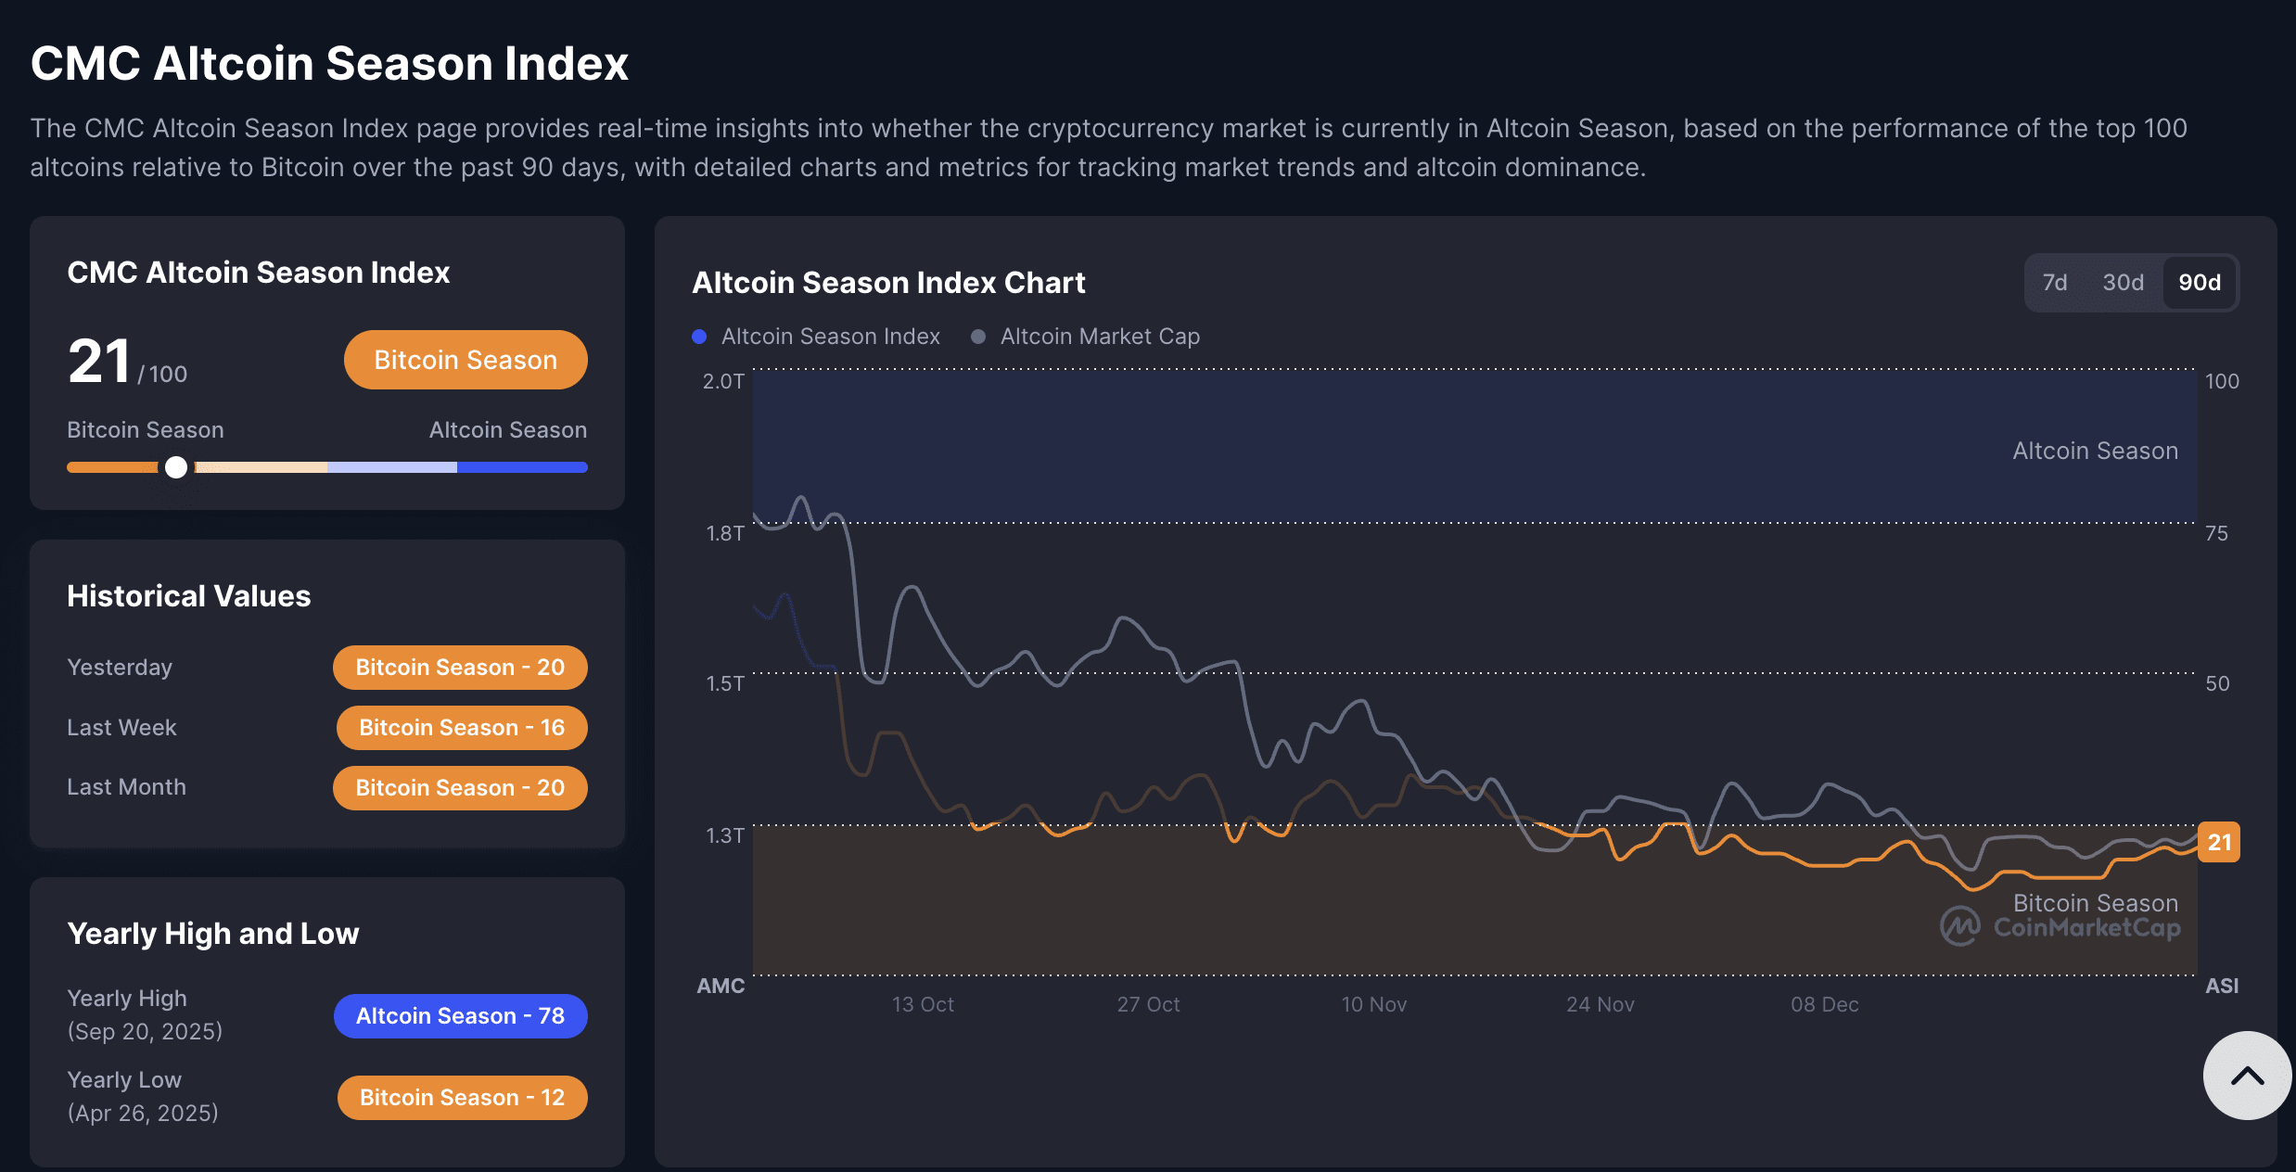This screenshot has width=2296, height=1172.
Task: Click the Yesterday Bitcoin Season - 20 badge
Action: tap(460, 668)
